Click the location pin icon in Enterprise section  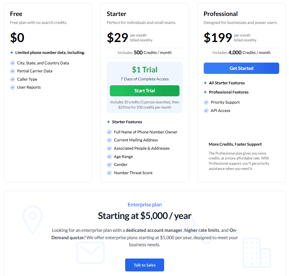pyautogui.click(x=33, y=219)
